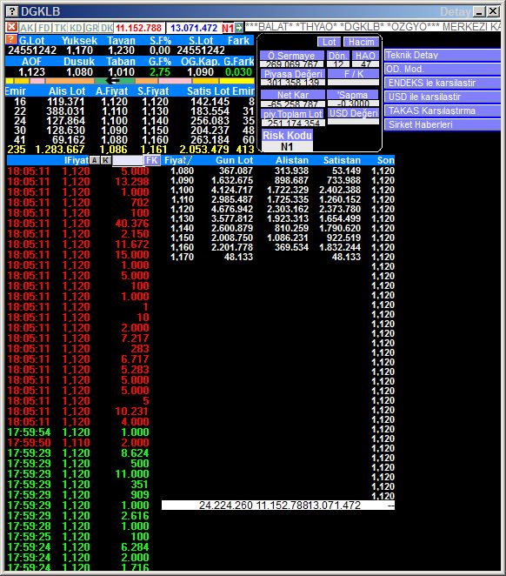Switch to the Lot tab
Screen dimensions: 506x576
click(330, 42)
